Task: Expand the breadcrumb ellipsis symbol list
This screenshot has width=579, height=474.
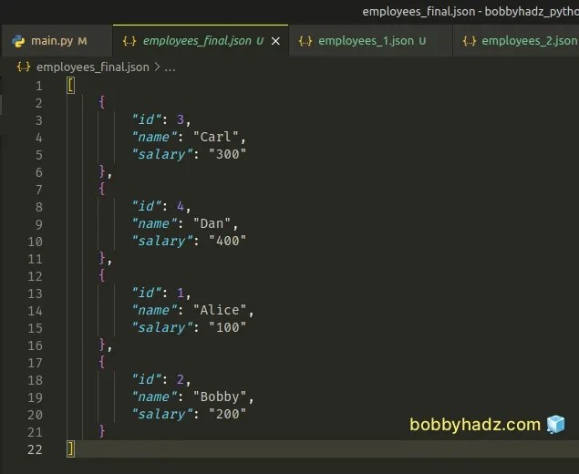Action: point(170,67)
